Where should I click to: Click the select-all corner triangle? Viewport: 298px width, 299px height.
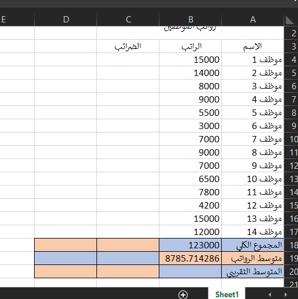290,20
